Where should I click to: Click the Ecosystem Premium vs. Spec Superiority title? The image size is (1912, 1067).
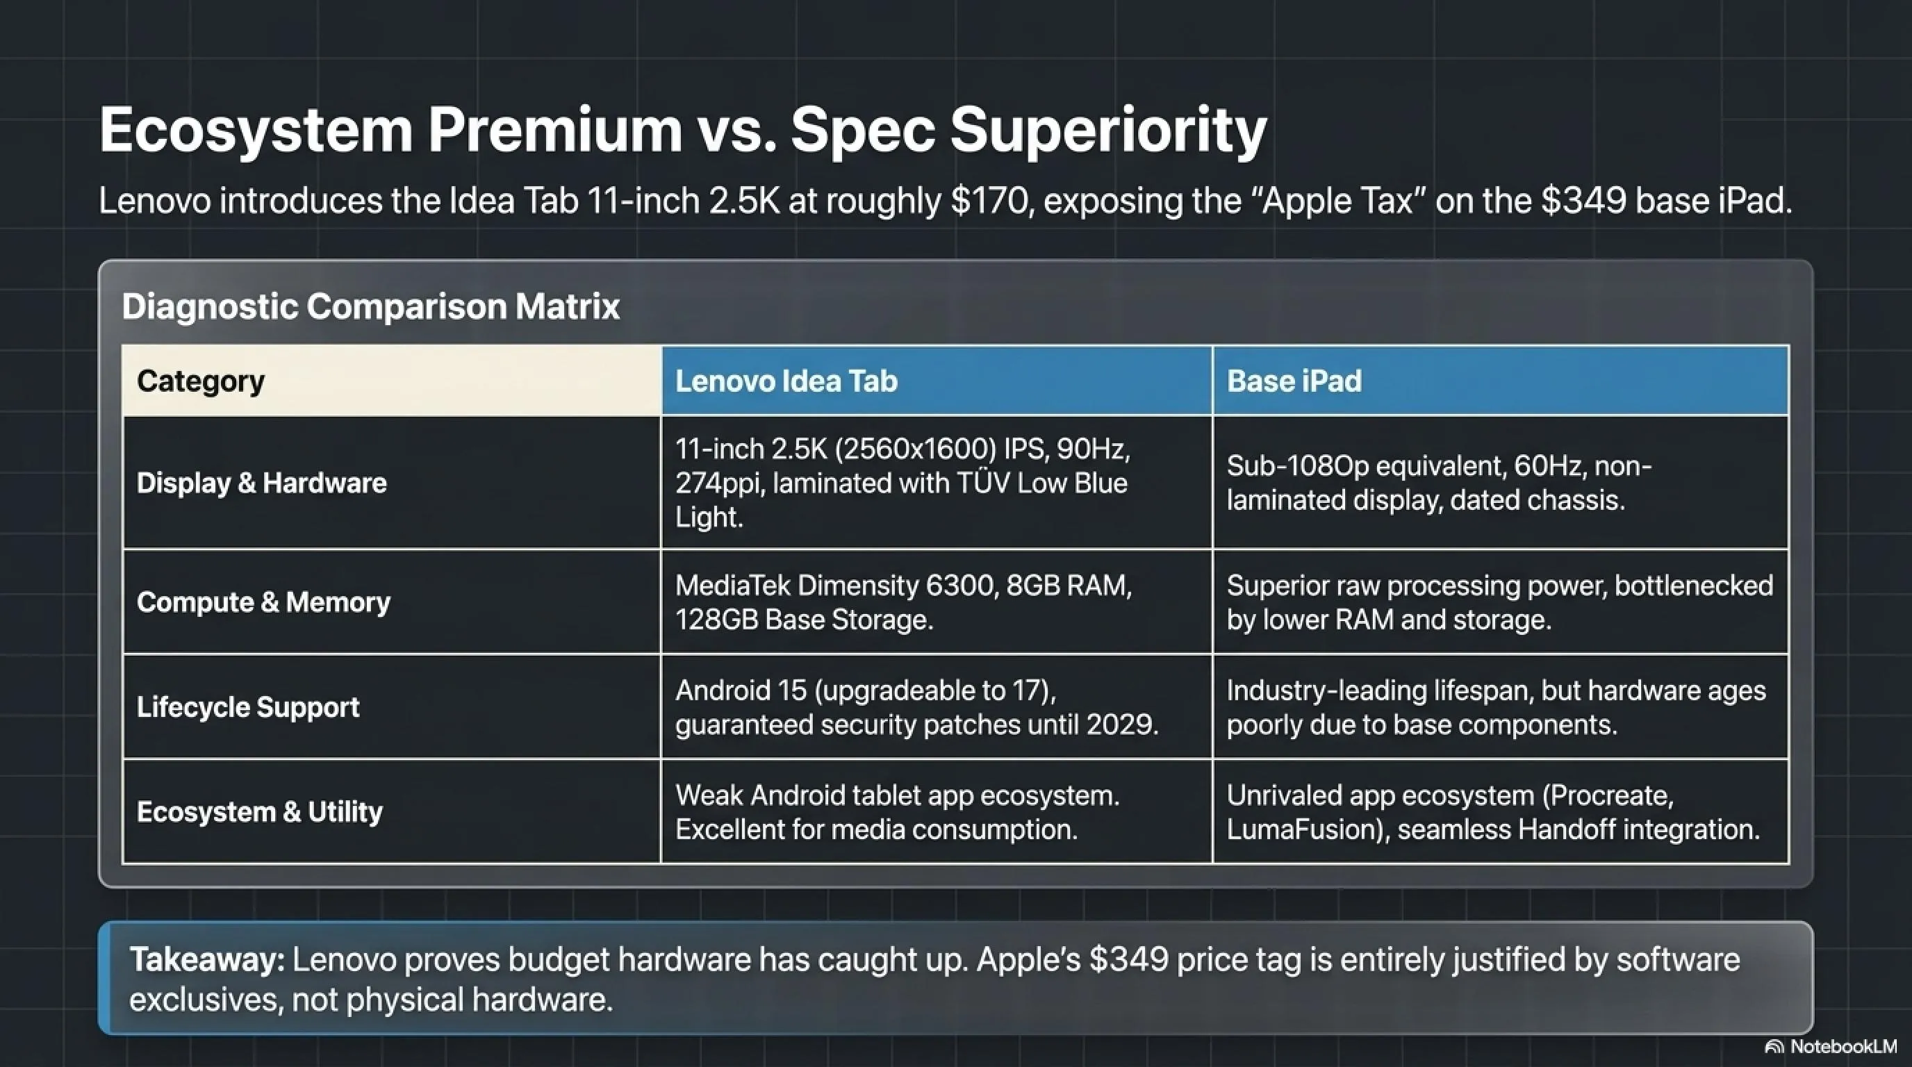tap(683, 131)
